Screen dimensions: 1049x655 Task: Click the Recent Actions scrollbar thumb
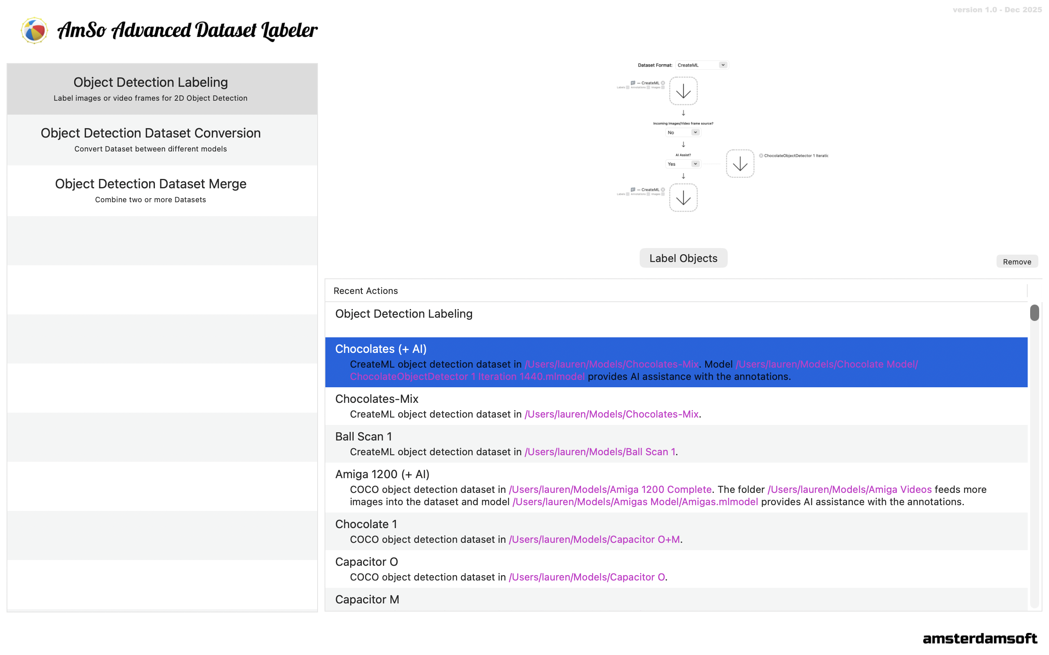click(x=1034, y=313)
